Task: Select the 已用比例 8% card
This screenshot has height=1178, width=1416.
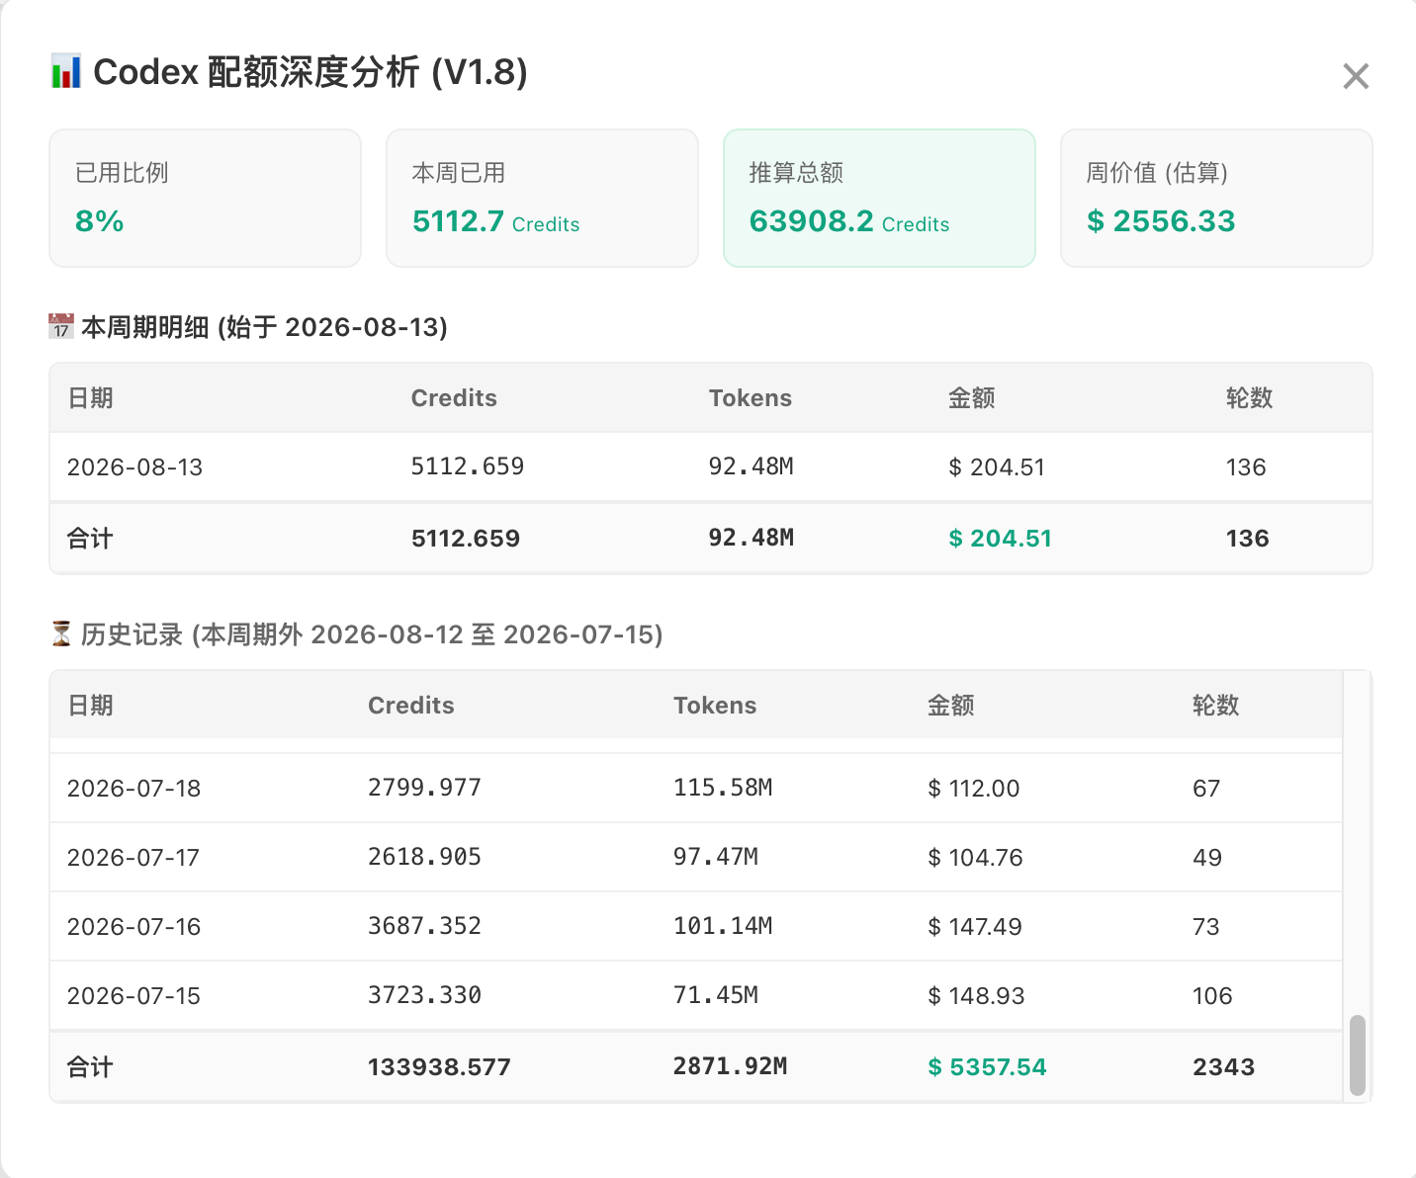Action: pyautogui.click(x=206, y=198)
